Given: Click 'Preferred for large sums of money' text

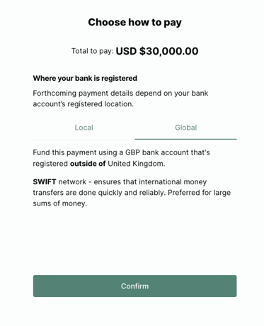Looking at the screenshot, I should pos(132,198).
